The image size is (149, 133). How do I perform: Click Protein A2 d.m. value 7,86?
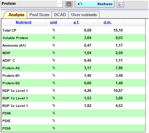119,68
